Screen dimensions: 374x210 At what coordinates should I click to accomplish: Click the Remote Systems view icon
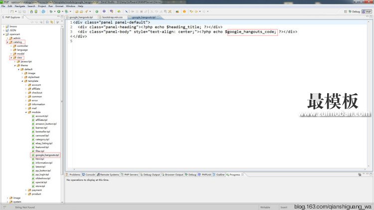tap(98, 175)
